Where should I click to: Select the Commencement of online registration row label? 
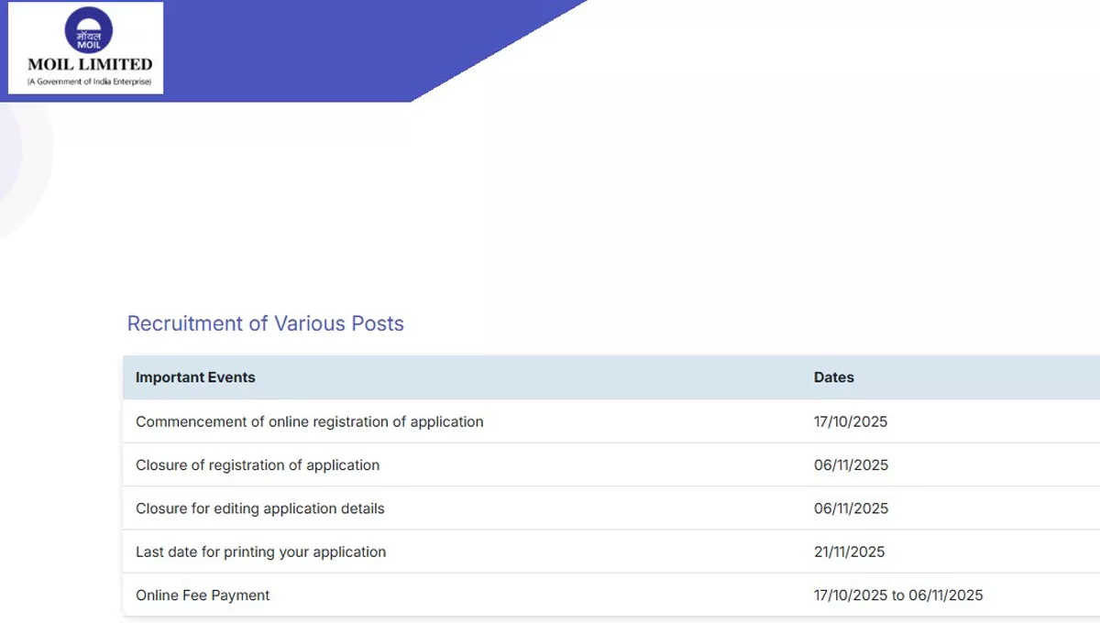pyautogui.click(x=309, y=421)
